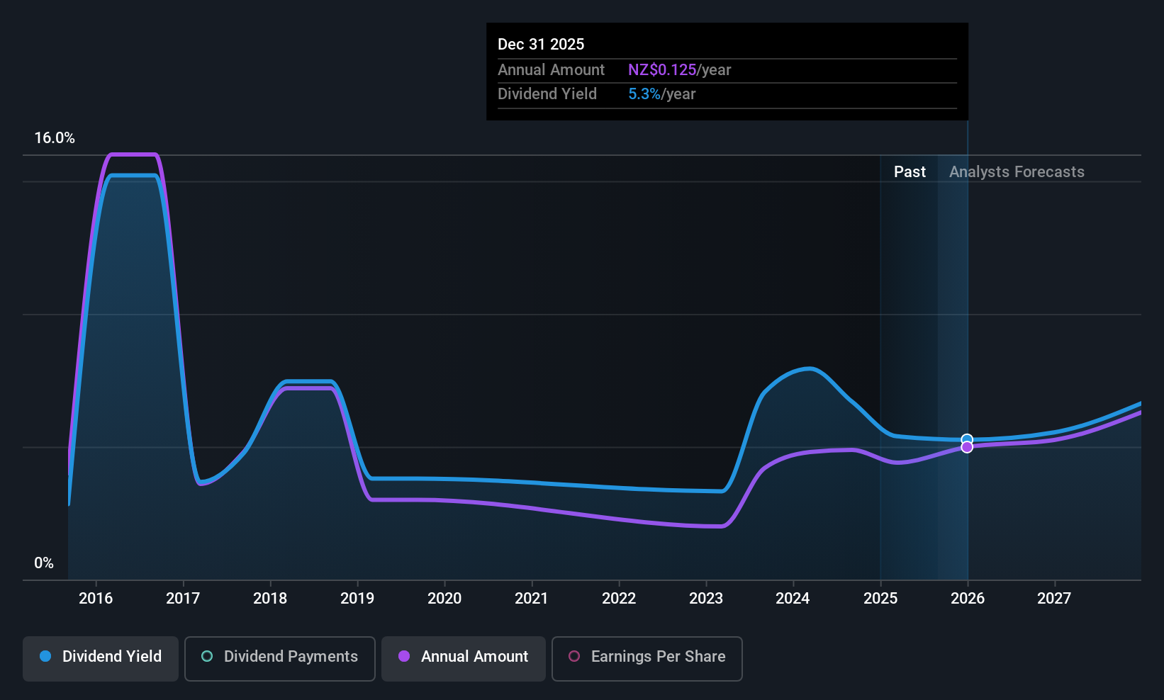
Task: Toggle the Dividend Payments series
Action: 280,659
